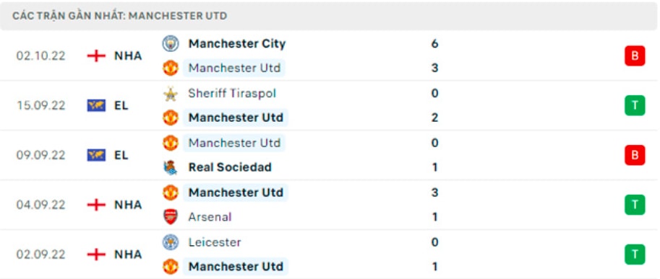Click the Real Sociedad club crest

pos(171,167)
